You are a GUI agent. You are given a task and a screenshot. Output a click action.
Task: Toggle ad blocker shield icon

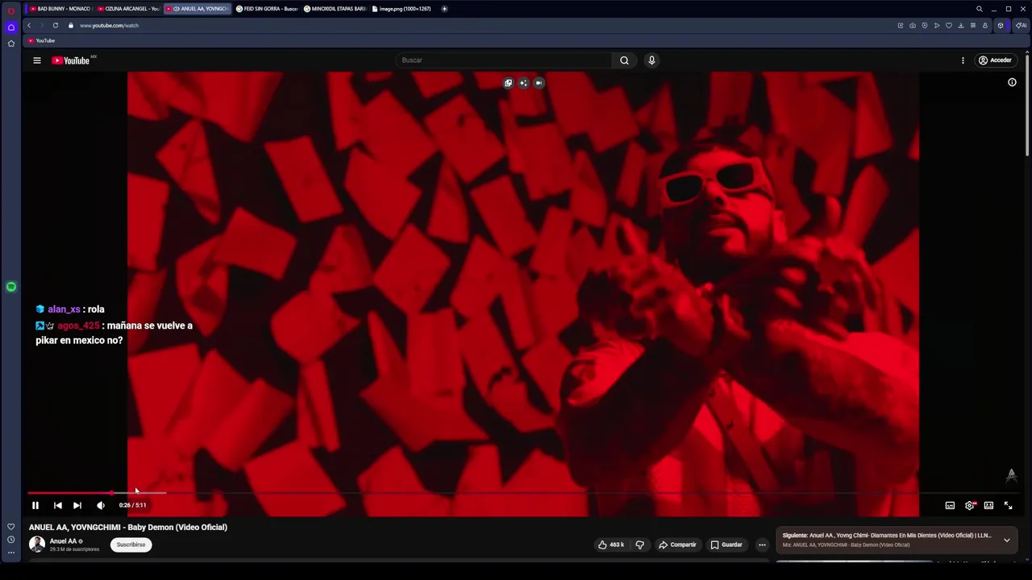925,25
